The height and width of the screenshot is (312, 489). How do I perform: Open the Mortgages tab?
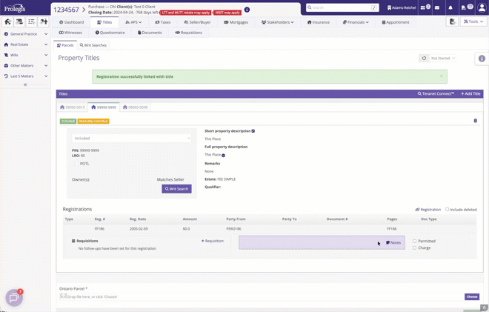(x=236, y=22)
